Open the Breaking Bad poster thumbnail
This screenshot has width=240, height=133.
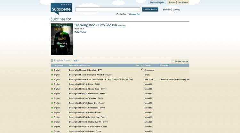(x=62, y=39)
